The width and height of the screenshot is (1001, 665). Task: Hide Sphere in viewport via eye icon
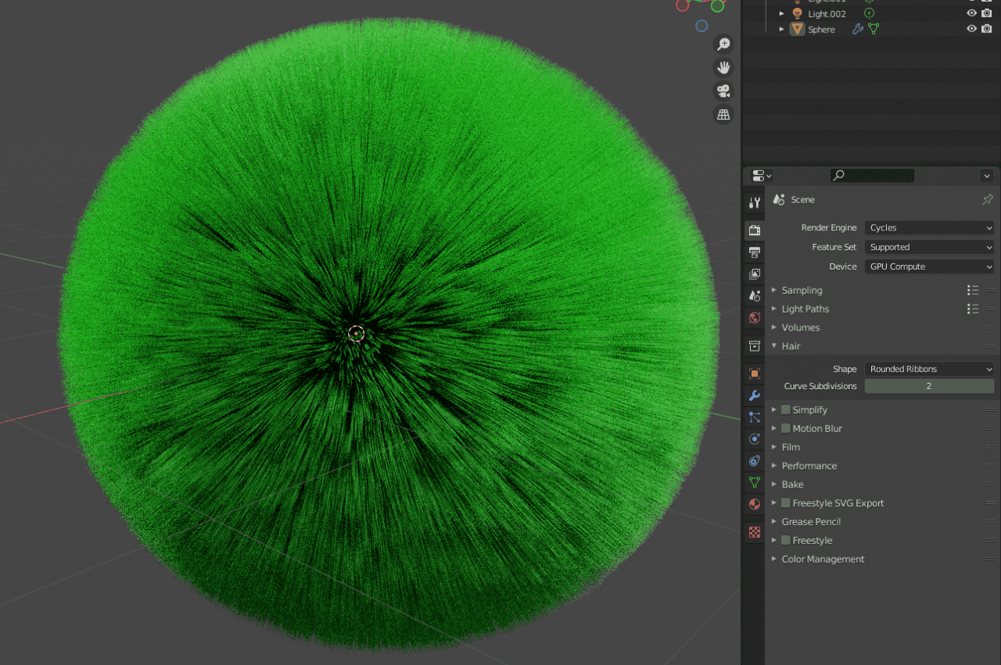pyautogui.click(x=971, y=29)
